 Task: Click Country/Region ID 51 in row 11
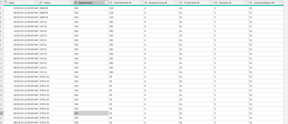tap(266, 54)
